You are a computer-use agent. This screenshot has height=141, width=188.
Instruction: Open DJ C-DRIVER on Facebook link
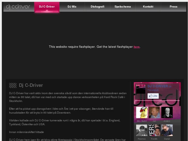(x=159, y=88)
